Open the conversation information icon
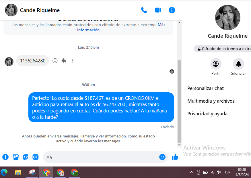Image resolution: width=251 pixels, height=178 pixels. click(x=172, y=10)
